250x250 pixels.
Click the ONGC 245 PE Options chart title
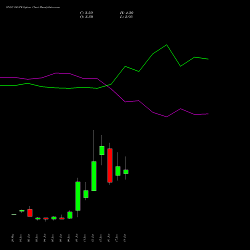coord(33,7)
